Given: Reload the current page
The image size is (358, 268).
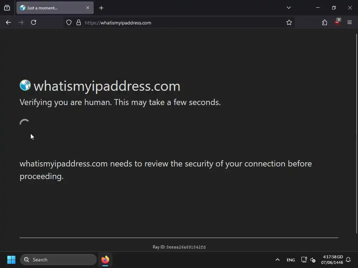Looking at the screenshot, I should [x=34, y=22].
